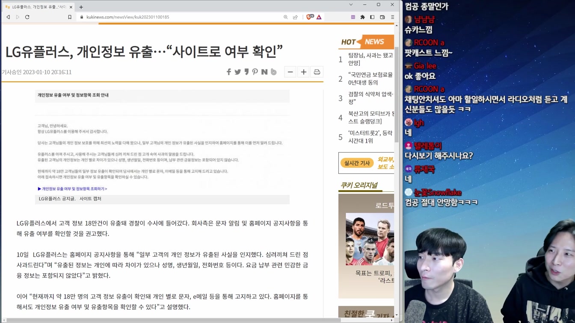Open hot news item 4 북산고의 모티브가
The image size is (575, 323).
[x=370, y=117]
